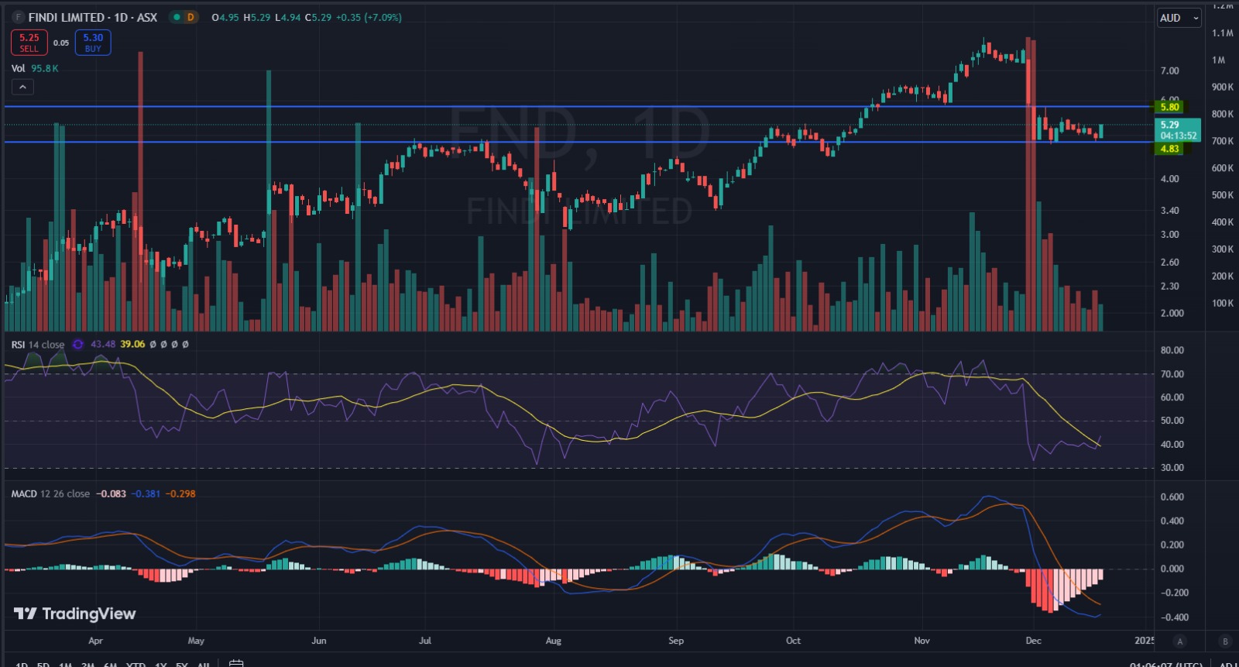Click the orange D delayed-data badge
Image resolution: width=1239 pixels, height=667 pixels.
[x=190, y=17]
